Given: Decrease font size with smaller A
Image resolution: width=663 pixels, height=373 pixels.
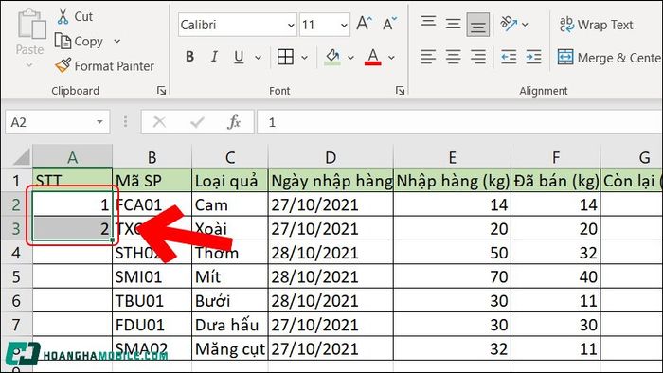Looking at the screenshot, I should click(389, 24).
